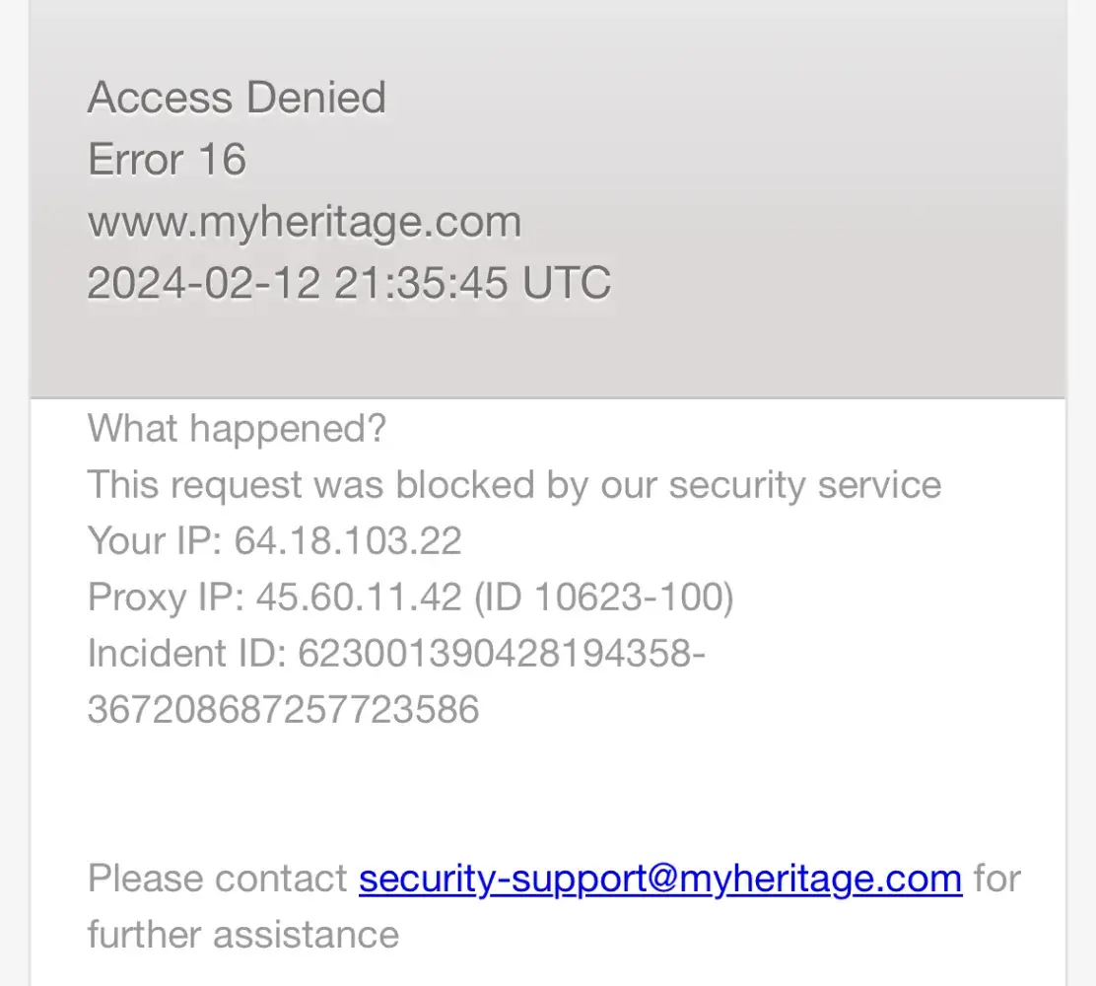The image size is (1096, 986).
Task: Click the Please contact text
Action: pos(217,878)
